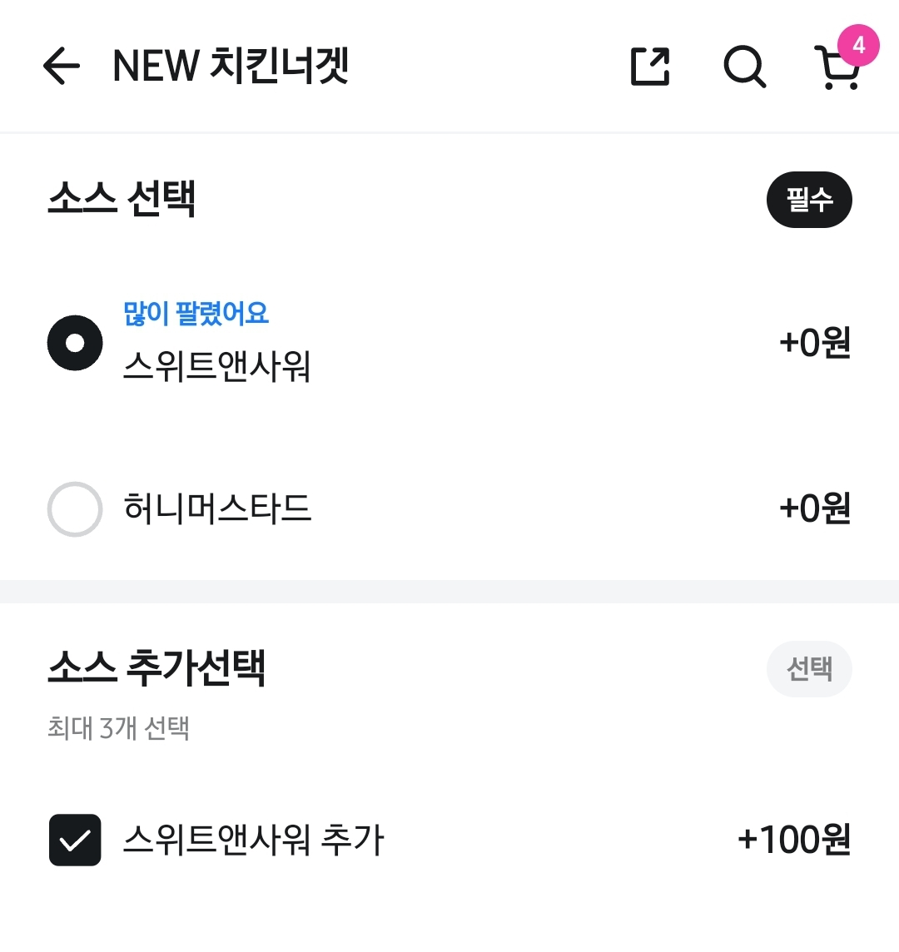This screenshot has height=952, width=899.
Task: Tap the NEW 치킨너겟 page title
Action: pyautogui.click(x=231, y=67)
